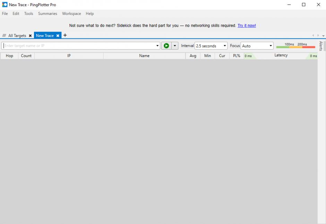Close the New Trace tab
326x224 pixels.
pyautogui.click(x=58, y=36)
